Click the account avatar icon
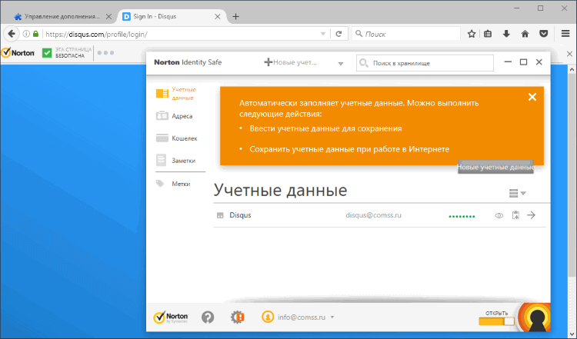Screen dimensions: 577x339 268,317
